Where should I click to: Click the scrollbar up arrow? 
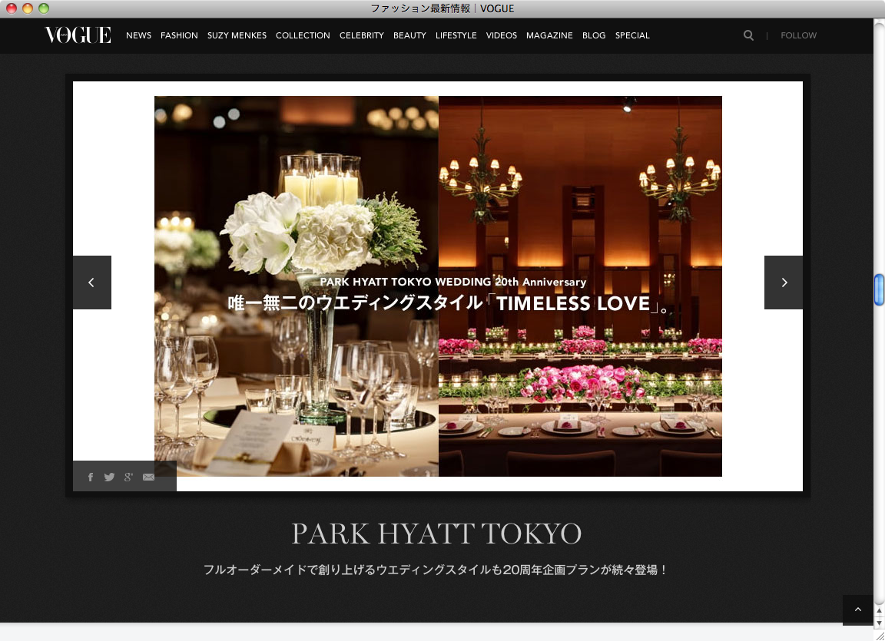[879, 611]
